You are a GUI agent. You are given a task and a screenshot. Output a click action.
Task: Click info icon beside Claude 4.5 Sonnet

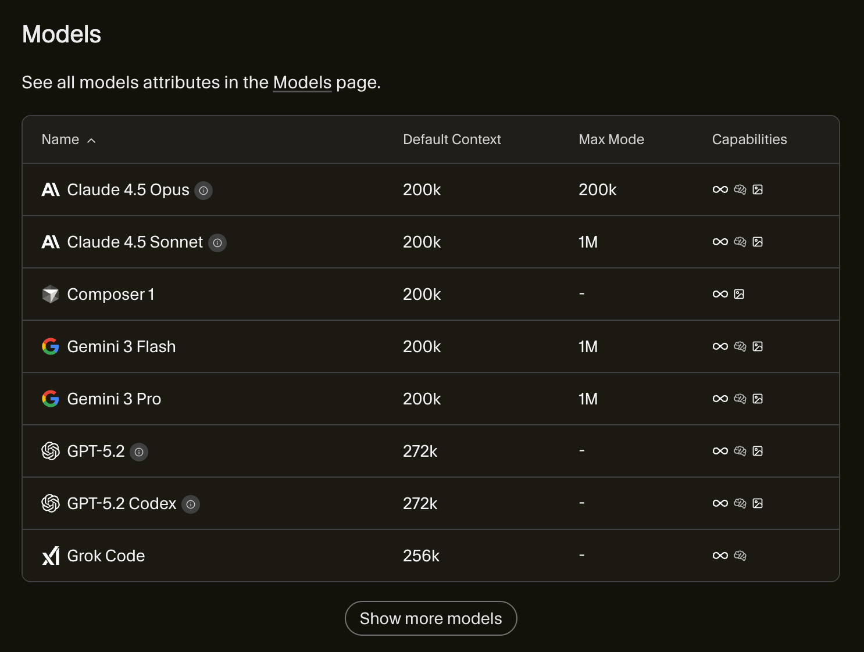pos(217,243)
